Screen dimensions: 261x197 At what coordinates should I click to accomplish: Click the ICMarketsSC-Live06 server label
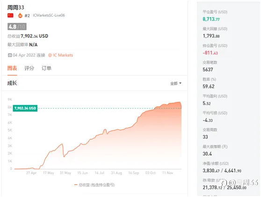[x=49, y=15]
